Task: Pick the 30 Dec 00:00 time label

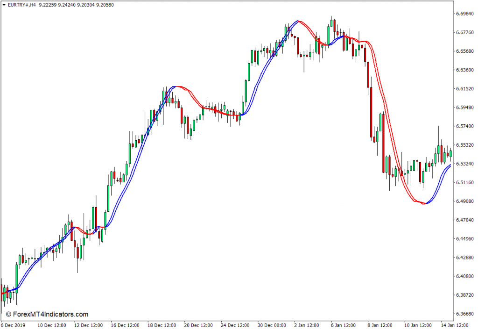Action: tap(272, 325)
